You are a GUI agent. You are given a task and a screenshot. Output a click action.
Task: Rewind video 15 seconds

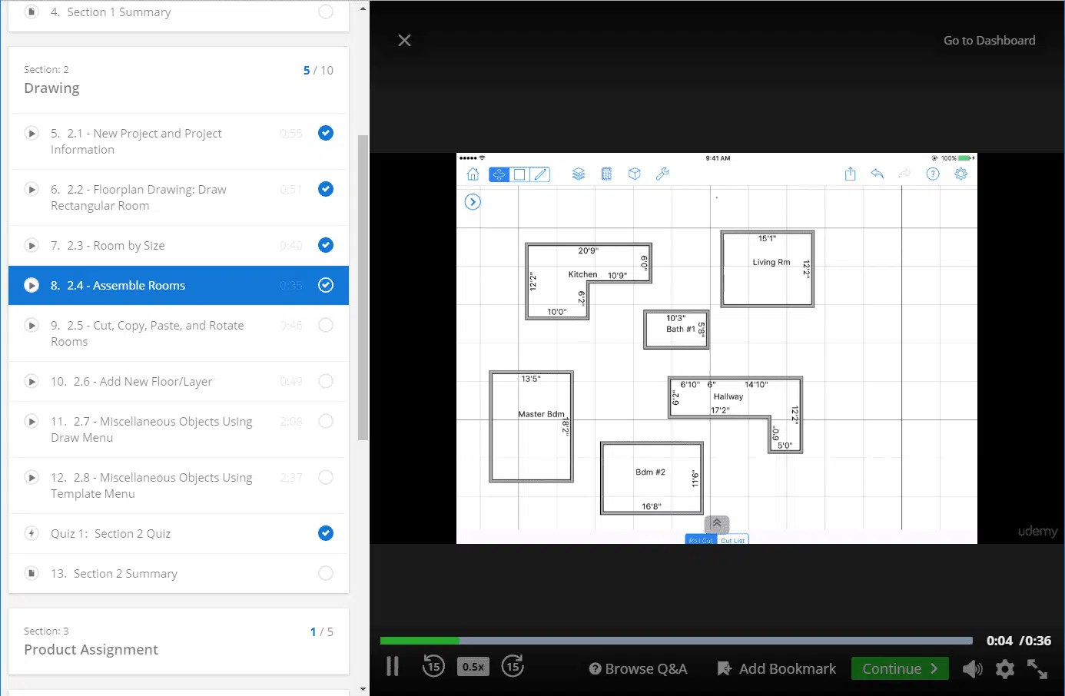click(x=433, y=667)
